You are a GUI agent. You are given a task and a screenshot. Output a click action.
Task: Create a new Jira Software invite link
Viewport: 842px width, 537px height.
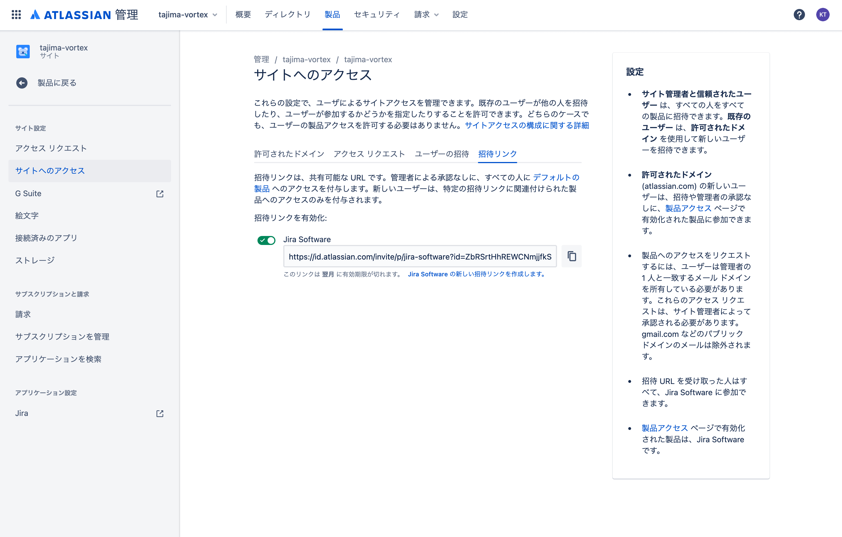[x=477, y=274]
